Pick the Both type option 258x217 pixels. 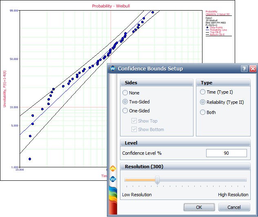coord(202,112)
